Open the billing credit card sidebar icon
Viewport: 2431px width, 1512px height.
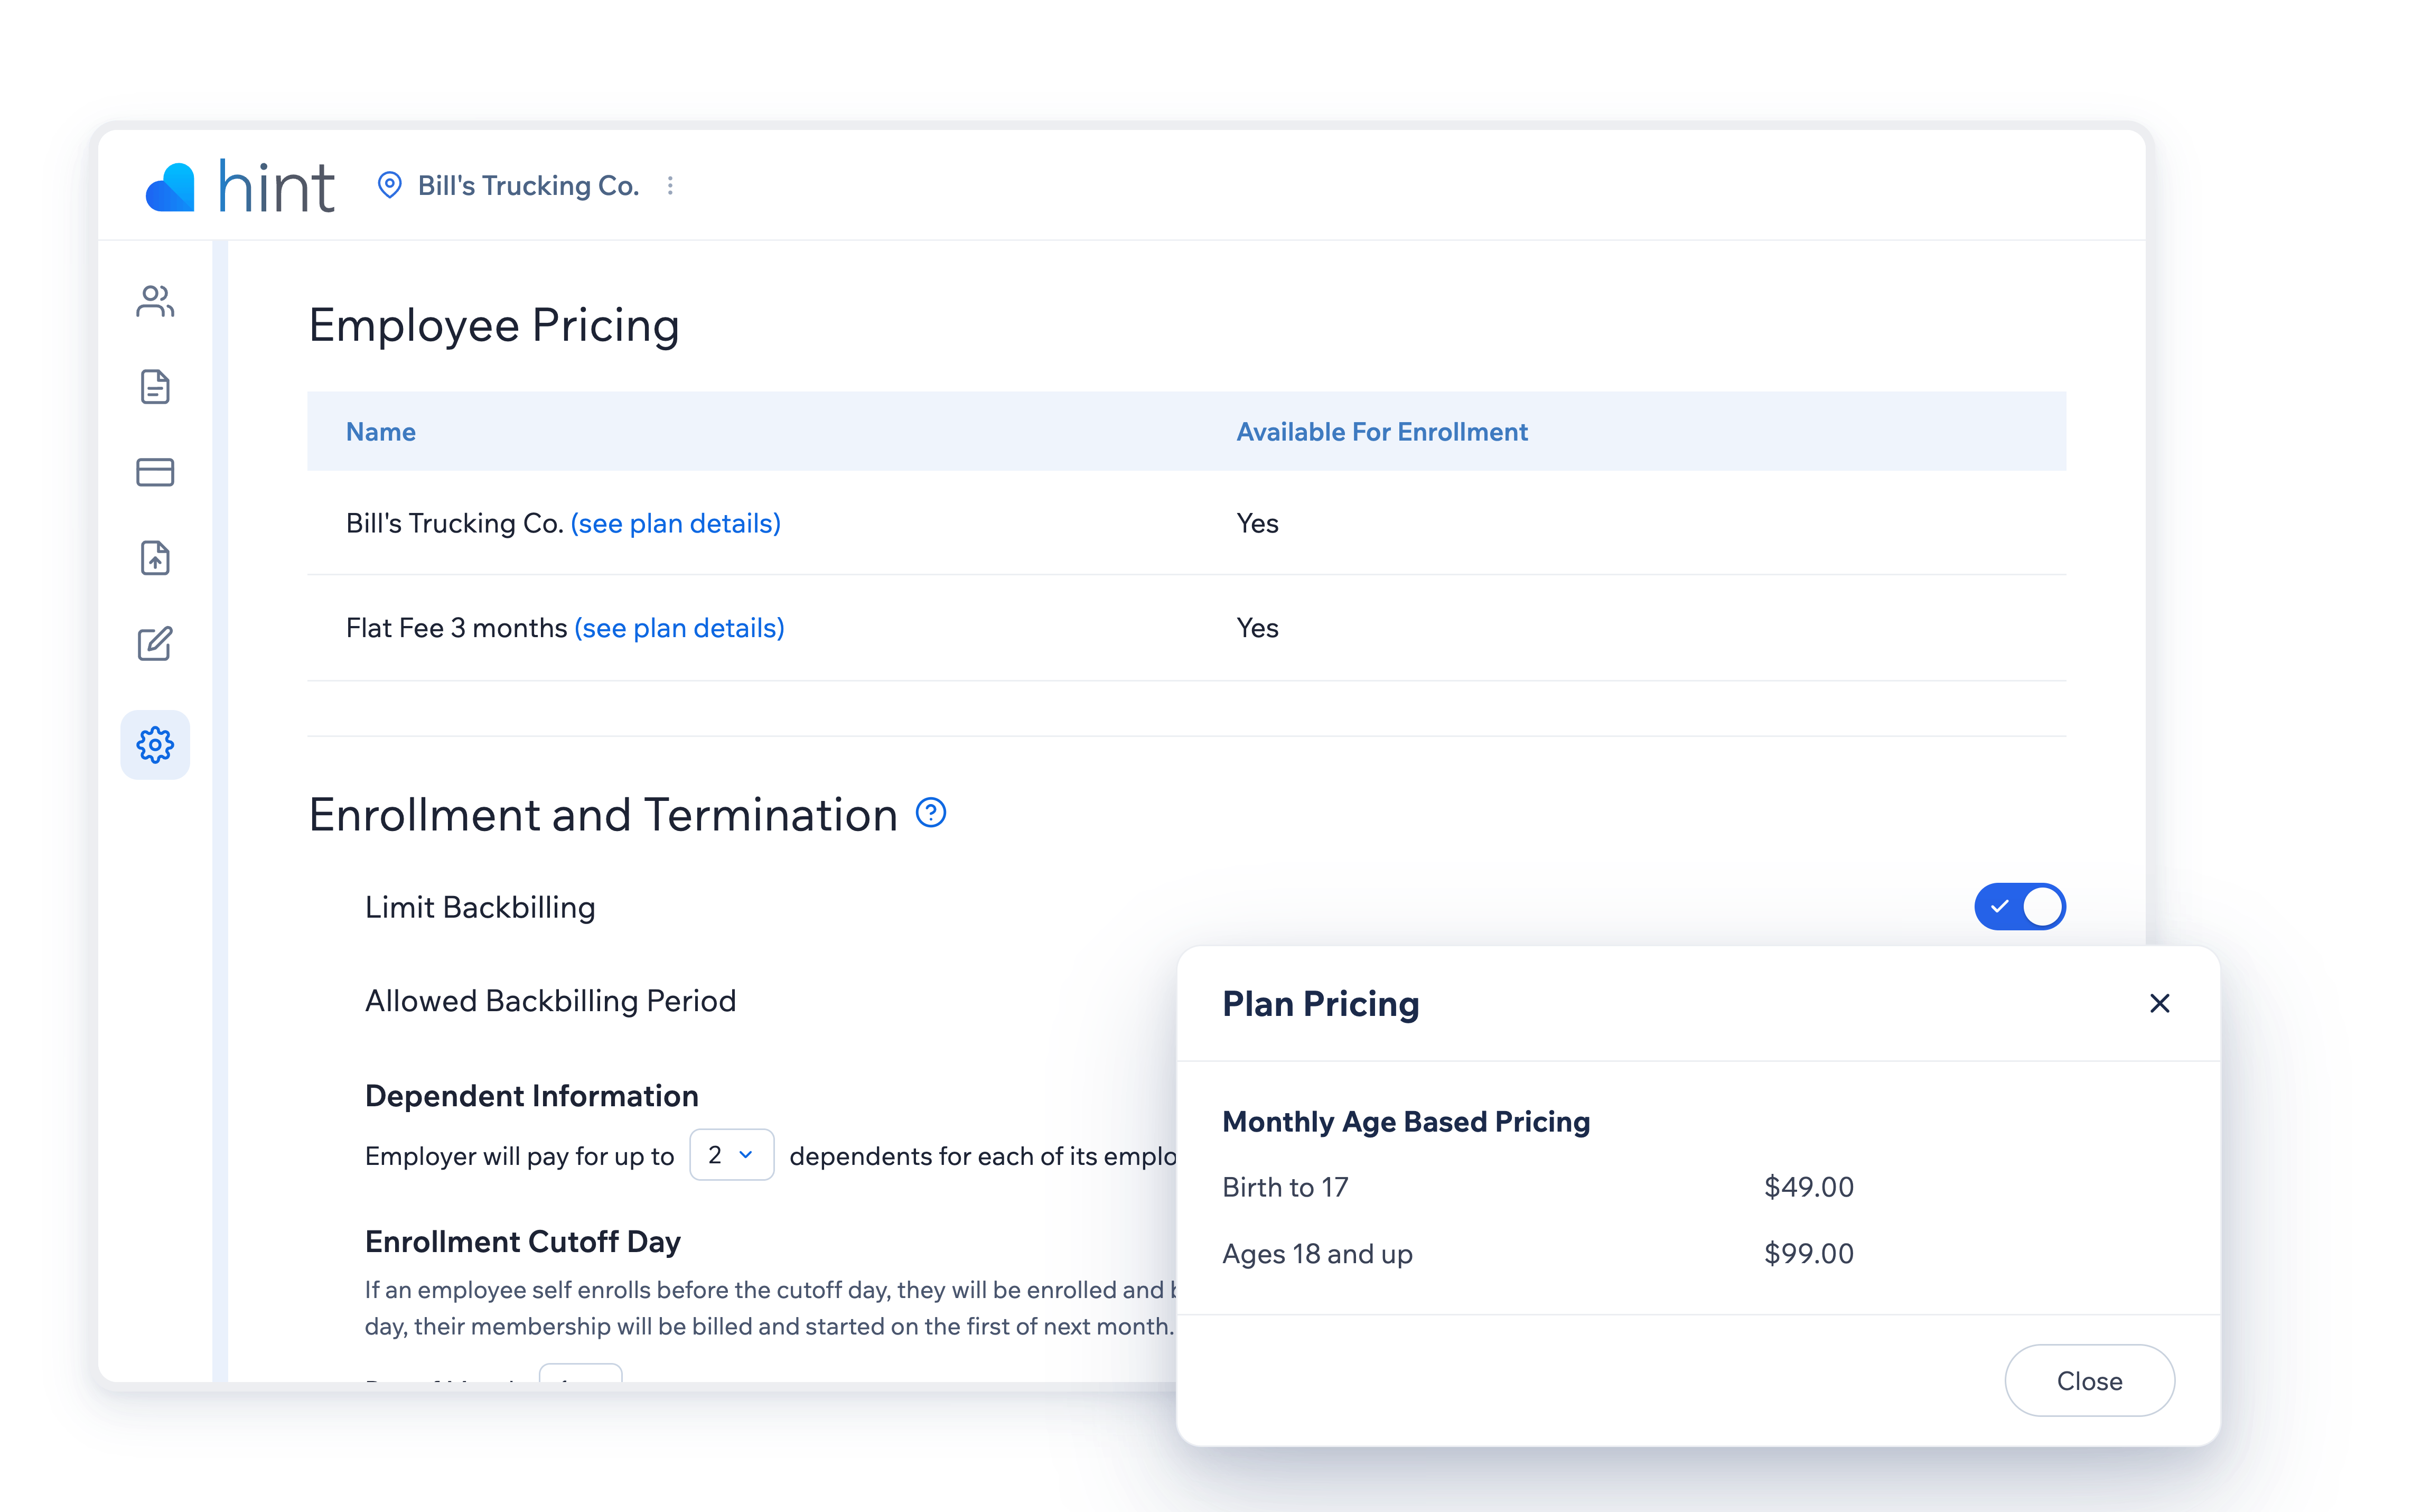155,472
